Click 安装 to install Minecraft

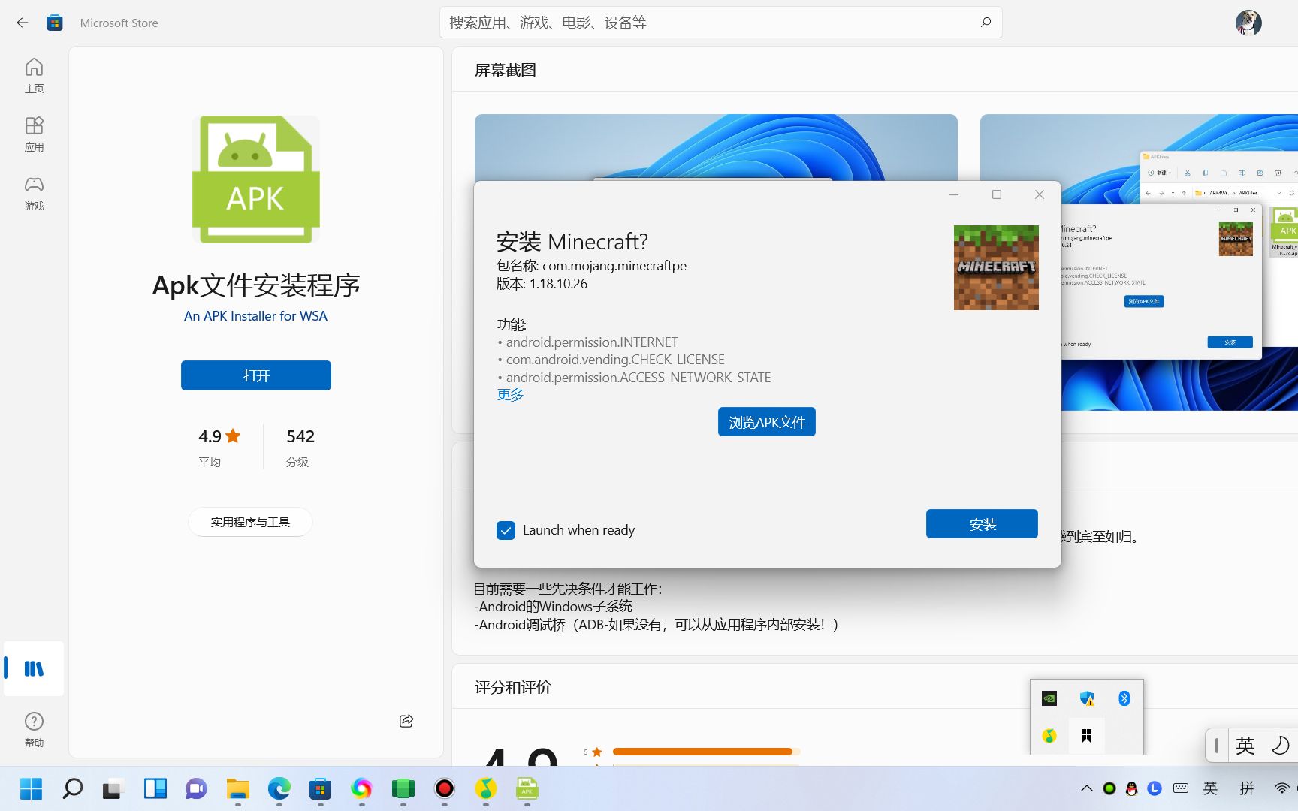coord(981,524)
